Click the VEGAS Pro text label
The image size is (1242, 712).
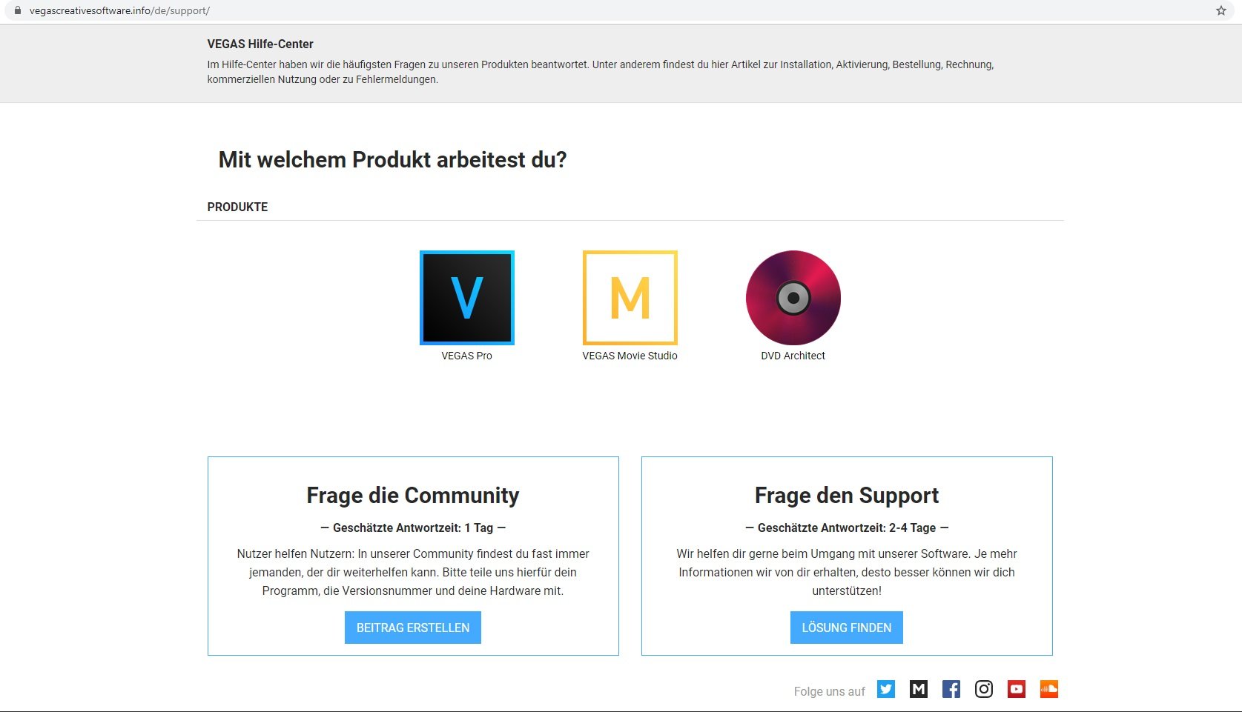[x=466, y=356]
